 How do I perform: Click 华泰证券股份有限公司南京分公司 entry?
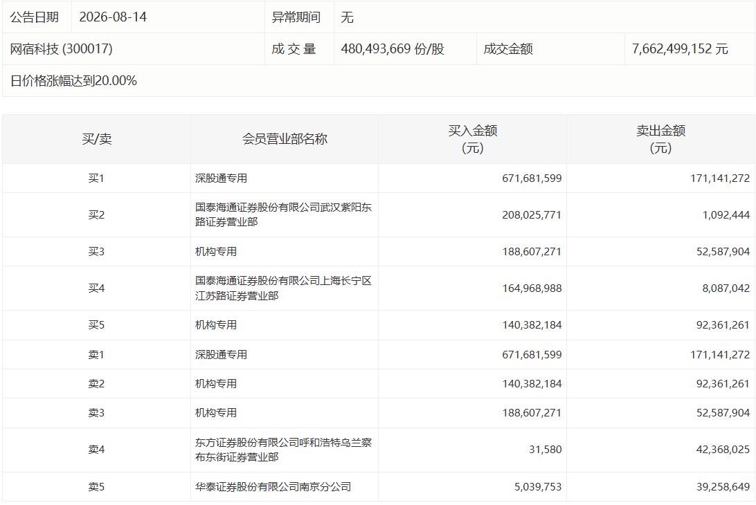pyautogui.click(x=273, y=487)
